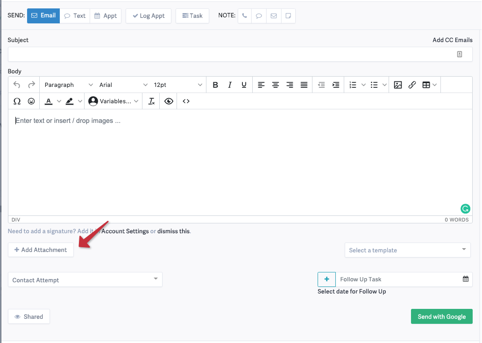The image size is (482, 343).
Task: Toggle italic formatting
Action: point(230,85)
